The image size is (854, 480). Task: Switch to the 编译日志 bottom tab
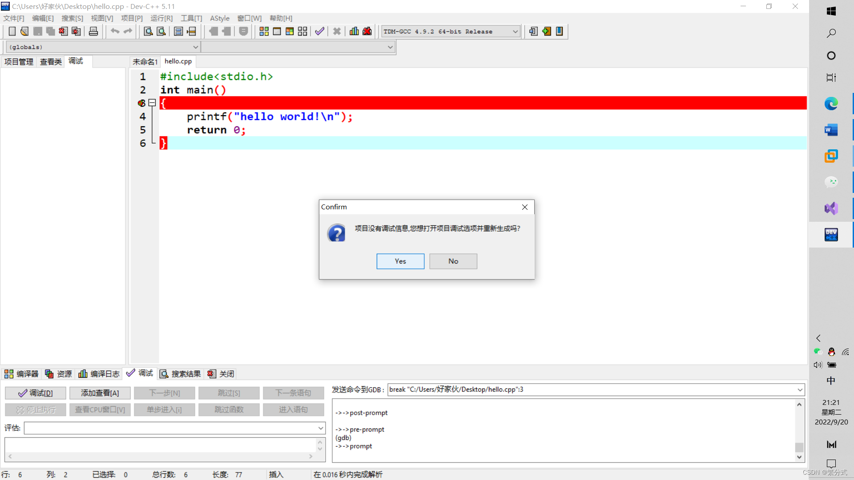tap(100, 374)
